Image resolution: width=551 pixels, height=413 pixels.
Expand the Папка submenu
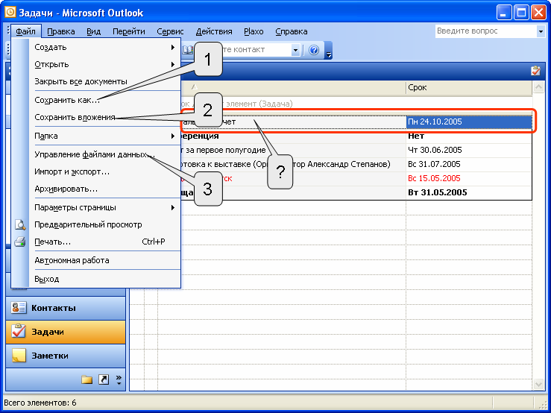pos(104,136)
